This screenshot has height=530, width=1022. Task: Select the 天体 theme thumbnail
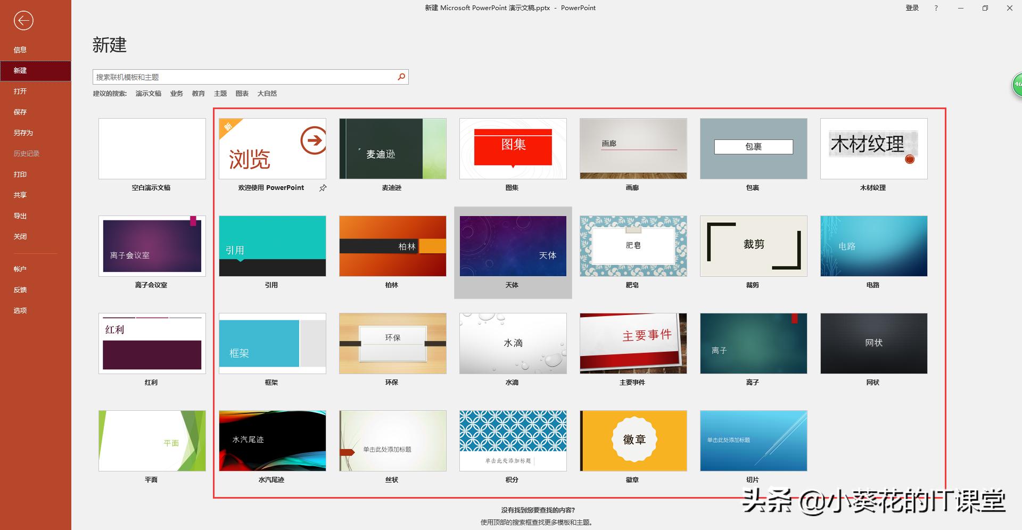513,246
